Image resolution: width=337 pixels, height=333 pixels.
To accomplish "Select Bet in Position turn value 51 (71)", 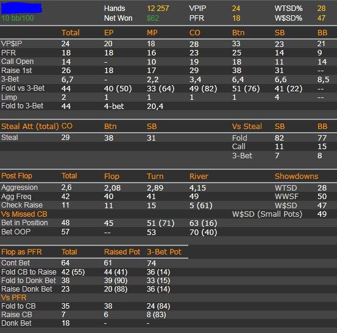I will coord(160,223).
